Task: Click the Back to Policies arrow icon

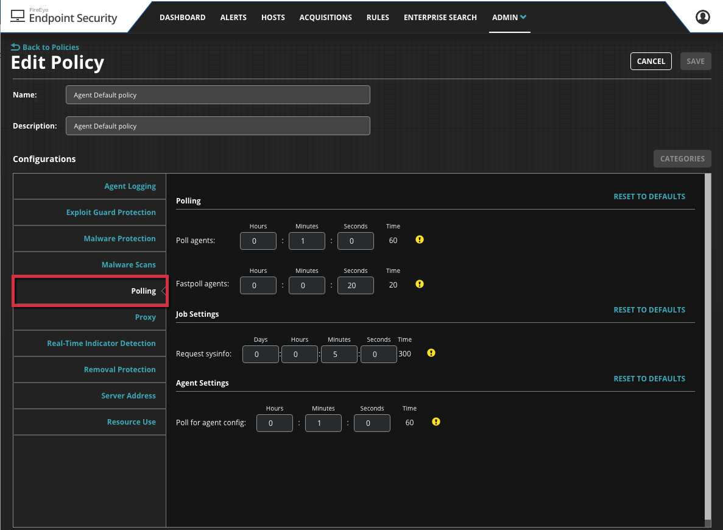Action: pos(15,47)
